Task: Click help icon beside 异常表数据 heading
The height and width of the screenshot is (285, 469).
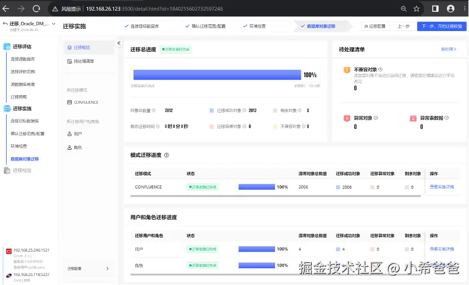Action: coord(446,118)
